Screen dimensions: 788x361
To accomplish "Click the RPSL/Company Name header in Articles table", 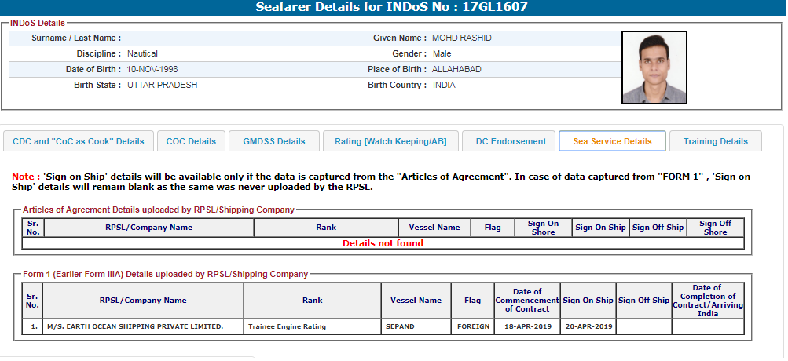I will (148, 228).
